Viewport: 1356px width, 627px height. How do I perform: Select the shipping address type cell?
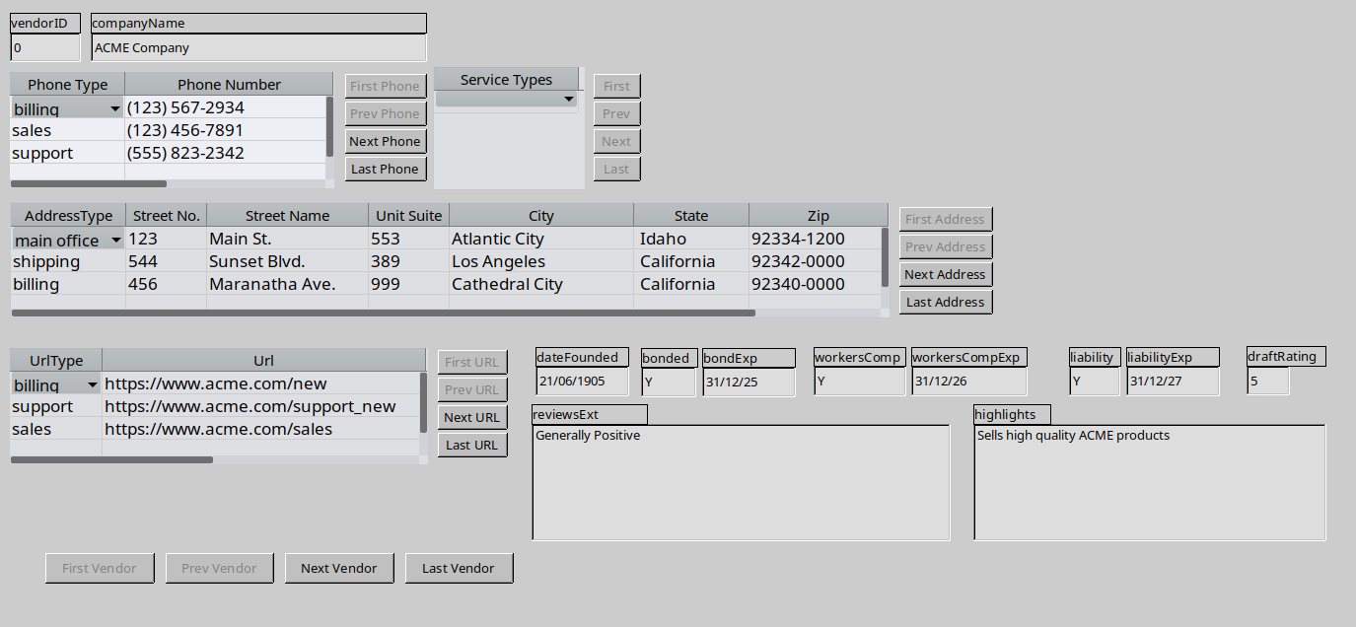pyautogui.click(x=68, y=261)
